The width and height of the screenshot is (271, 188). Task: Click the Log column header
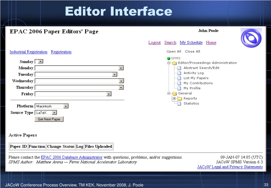pyautogui.click(x=80, y=147)
